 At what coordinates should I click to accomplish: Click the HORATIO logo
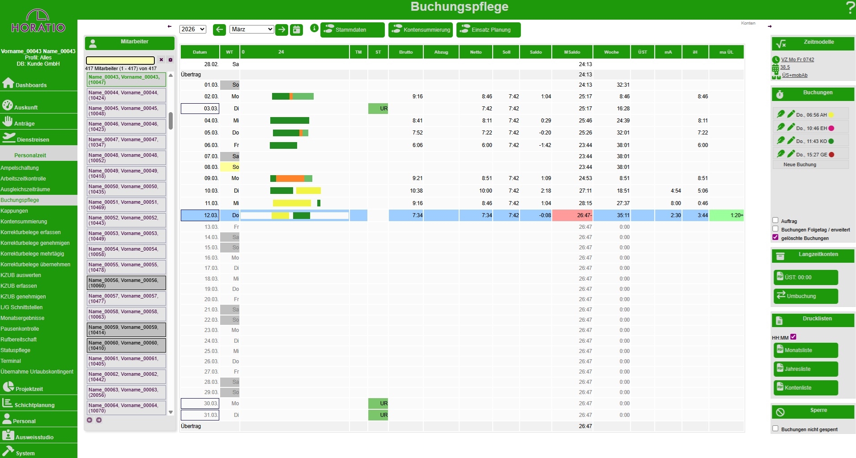click(x=38, y=21)
